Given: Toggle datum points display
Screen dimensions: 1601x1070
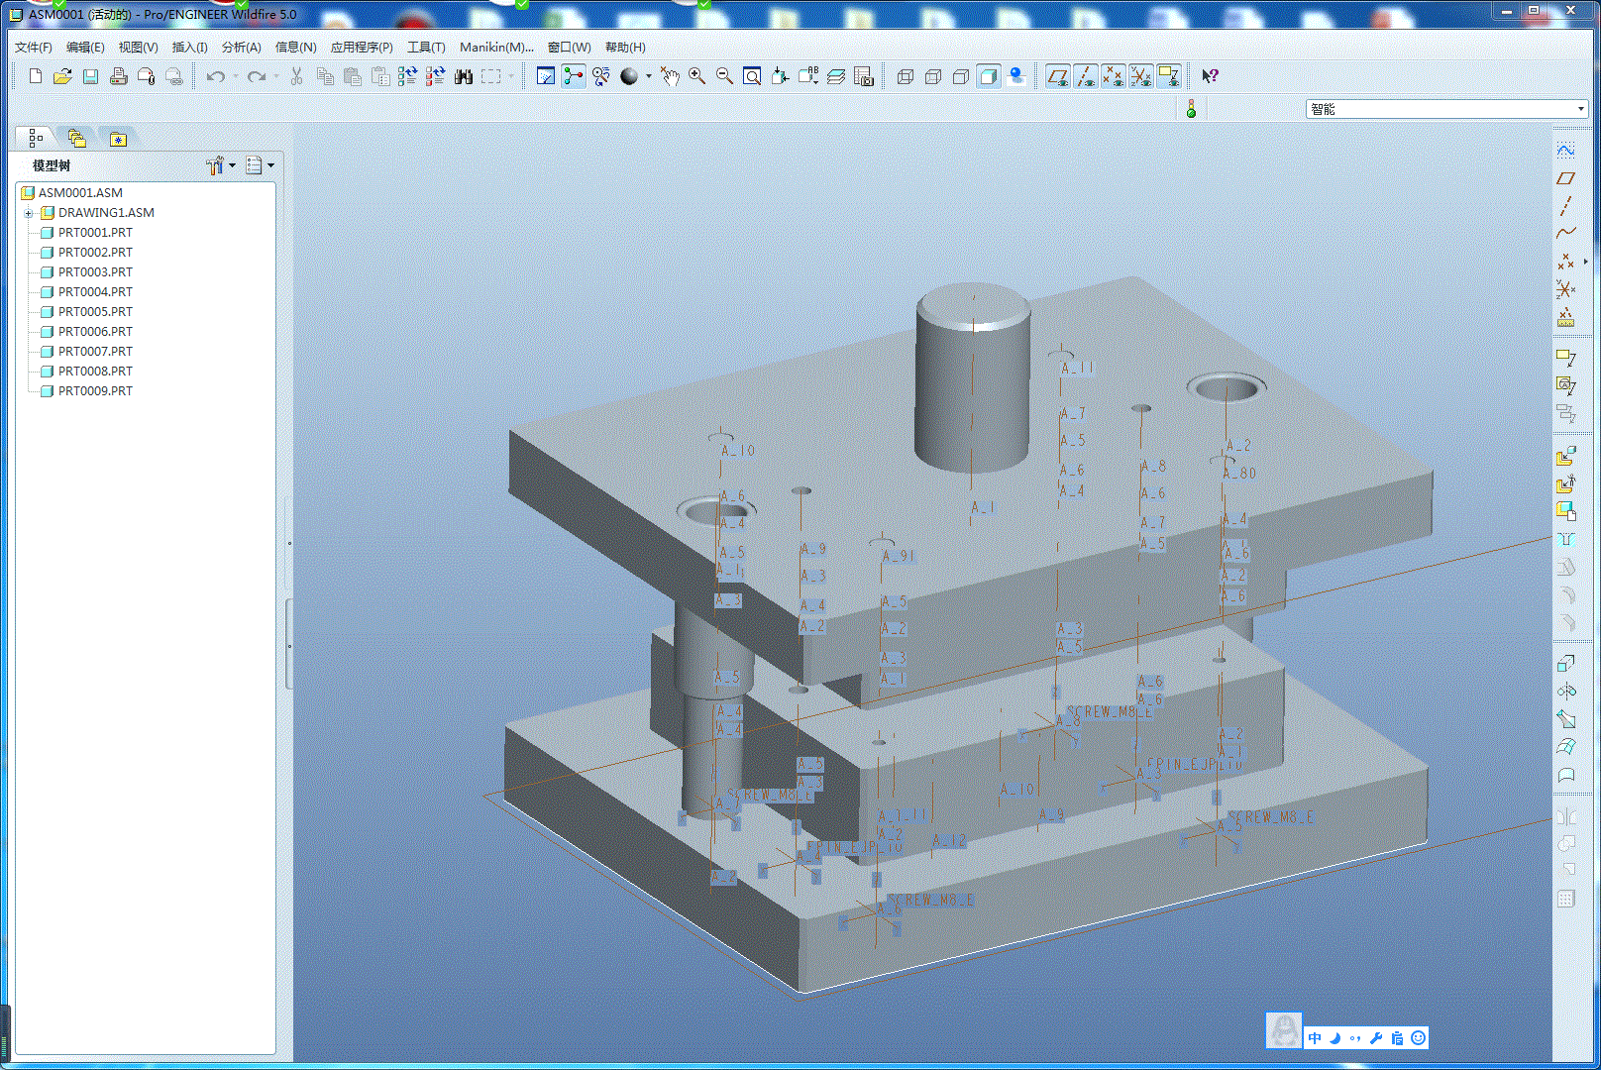Looking at the screenshot, I should (1114, 76).
